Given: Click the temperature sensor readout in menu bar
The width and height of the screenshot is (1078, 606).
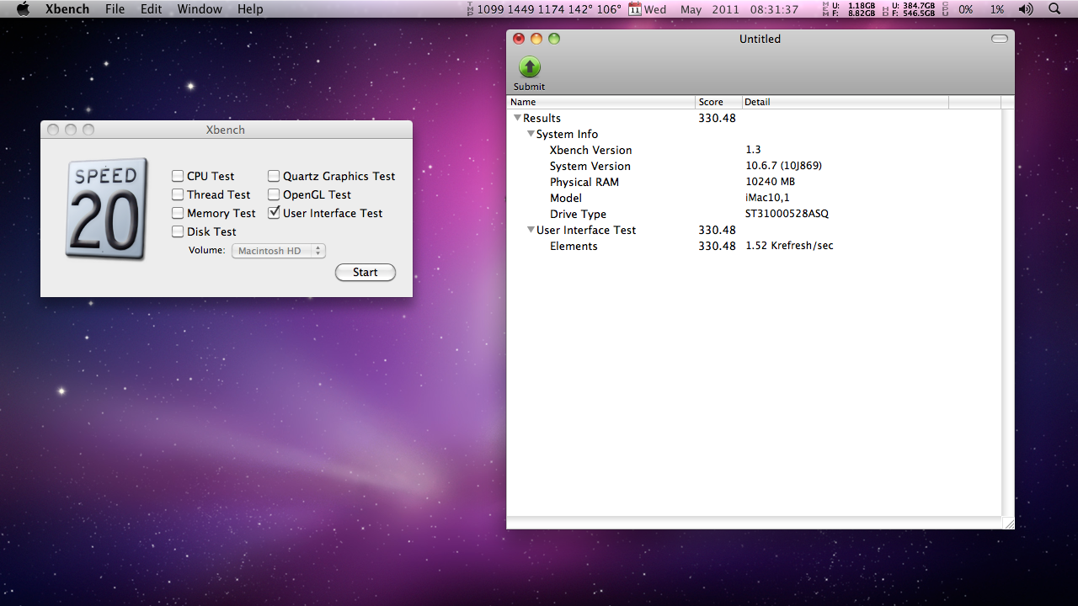Looking at the screenshot, I should point(543,9).
